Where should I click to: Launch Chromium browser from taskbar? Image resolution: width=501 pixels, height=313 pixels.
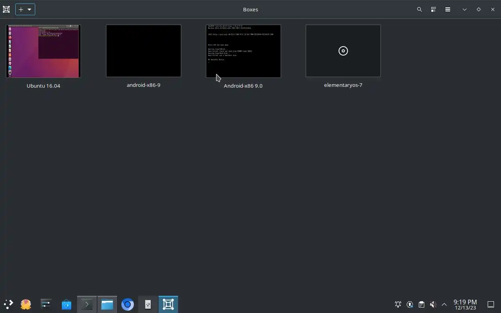pyautogui.click(x=128, y=304)
